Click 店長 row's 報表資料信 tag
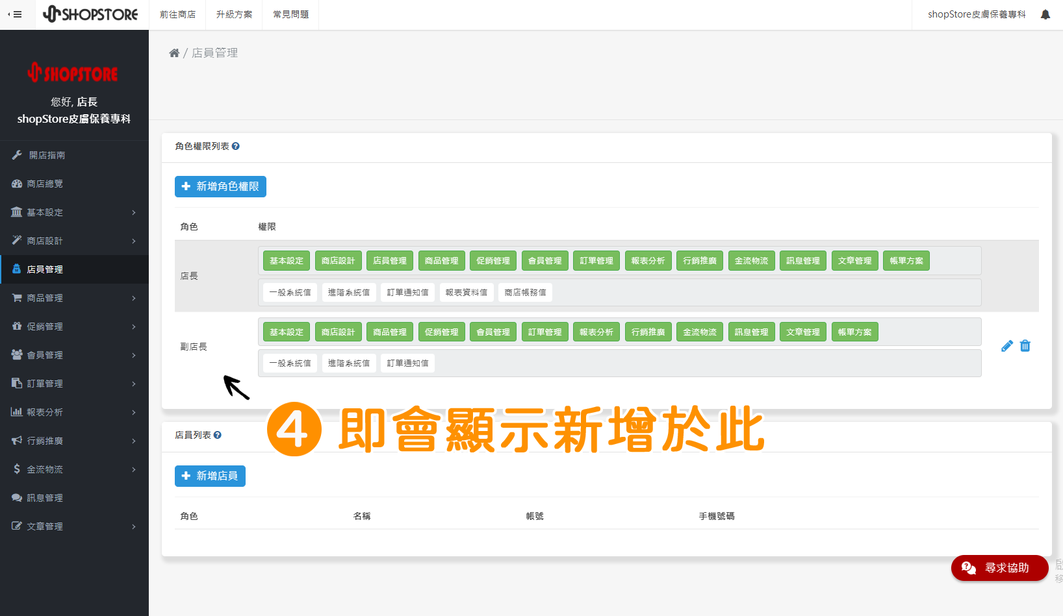The height and width of the screenshot is (616, 1063). pyautogui.click(x=467, y=293)
